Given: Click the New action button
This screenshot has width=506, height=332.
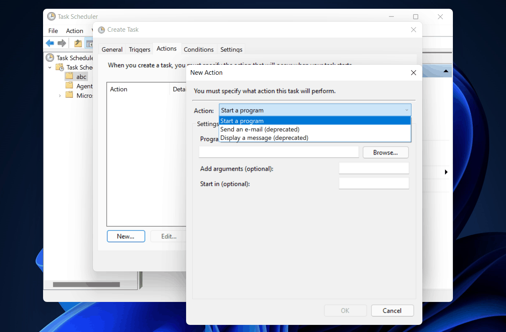Looking at the screenshot, I should tap(126, 236).
